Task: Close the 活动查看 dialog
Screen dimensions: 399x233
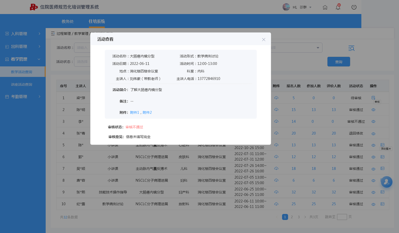Action: [264, 39]
